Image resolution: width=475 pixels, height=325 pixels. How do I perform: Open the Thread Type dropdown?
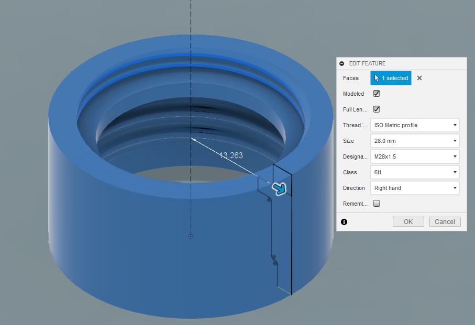tap(414, 125)
